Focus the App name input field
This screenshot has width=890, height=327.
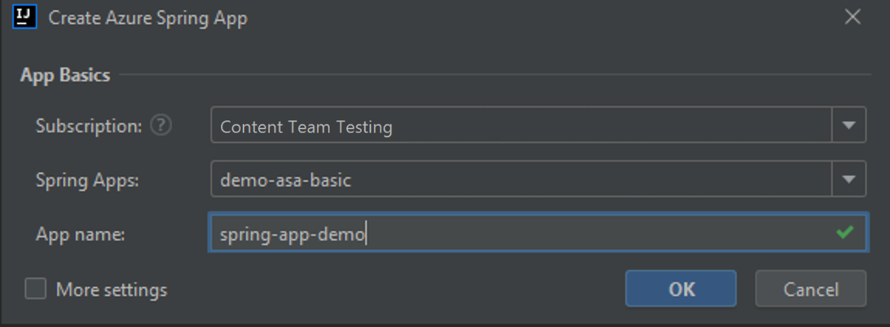pos(593,234)
